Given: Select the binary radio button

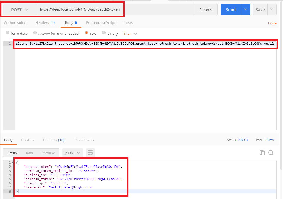Looking at the screenshot, I should [104, 33].
